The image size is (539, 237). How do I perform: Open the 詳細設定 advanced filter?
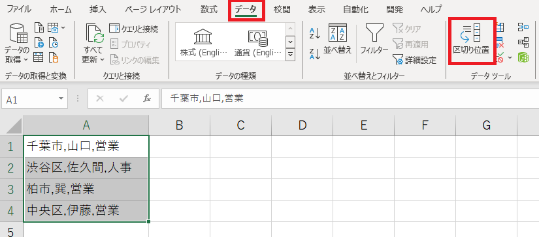click(415, 61)
